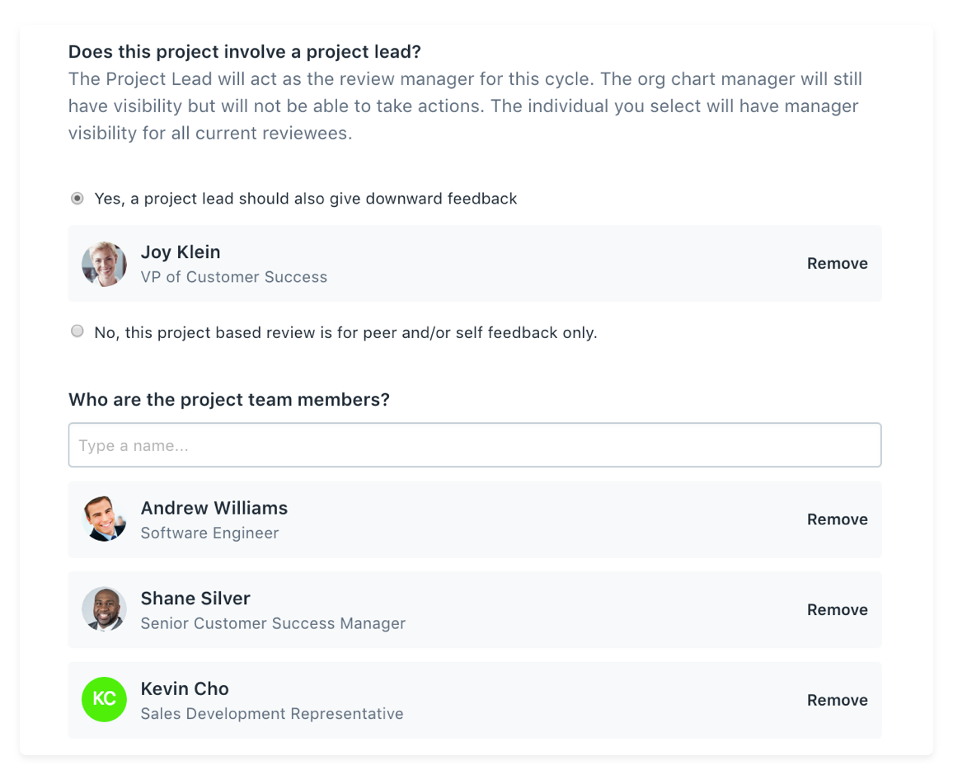
Task: Click the green KC initials avatar
Action: point(104,700)
